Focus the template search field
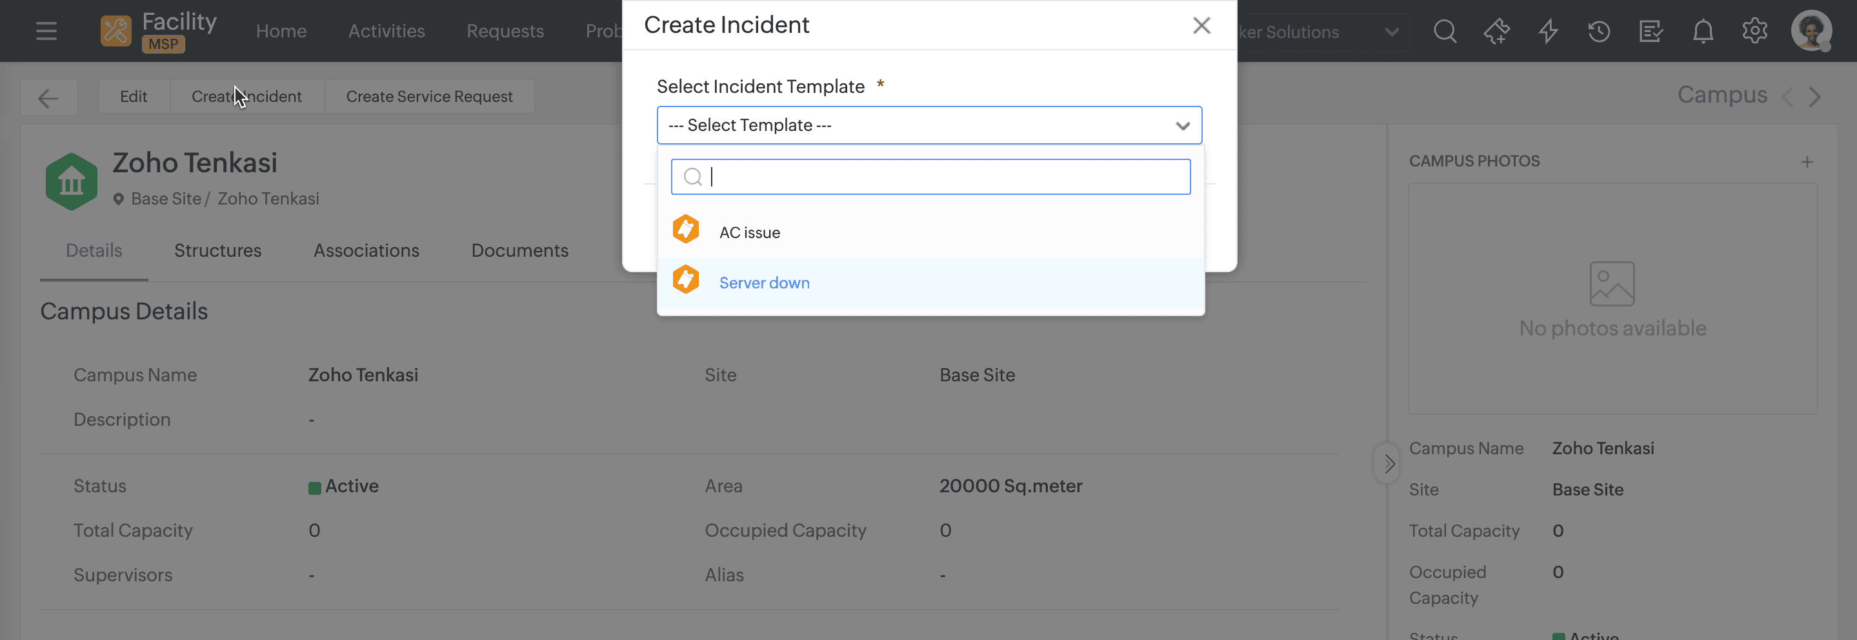Viewport: 1857px width, 640px height. pos(937,177)
